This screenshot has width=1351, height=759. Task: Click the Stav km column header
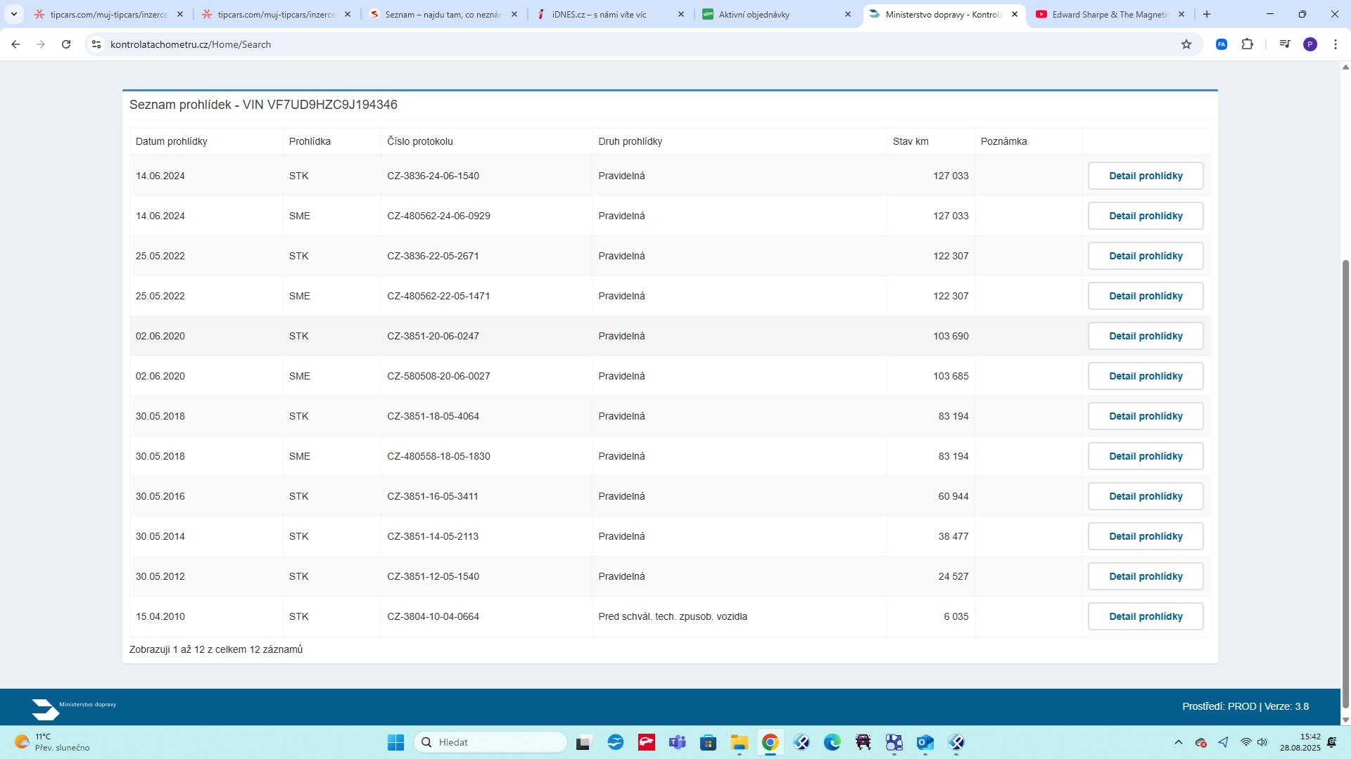tap(910, 141)
